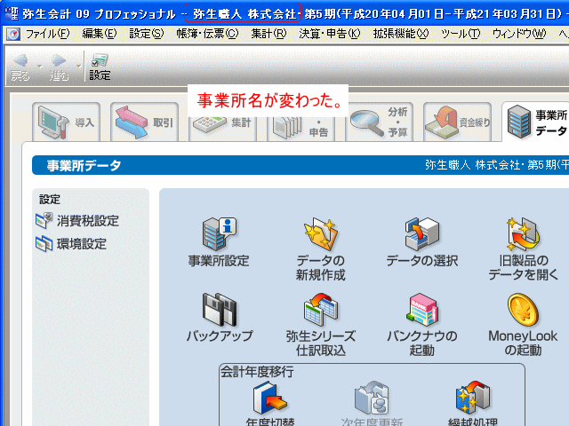569x426 pixels.
Task: Expand the 進む history dropdown arrow
Action: tap(78, 67)
